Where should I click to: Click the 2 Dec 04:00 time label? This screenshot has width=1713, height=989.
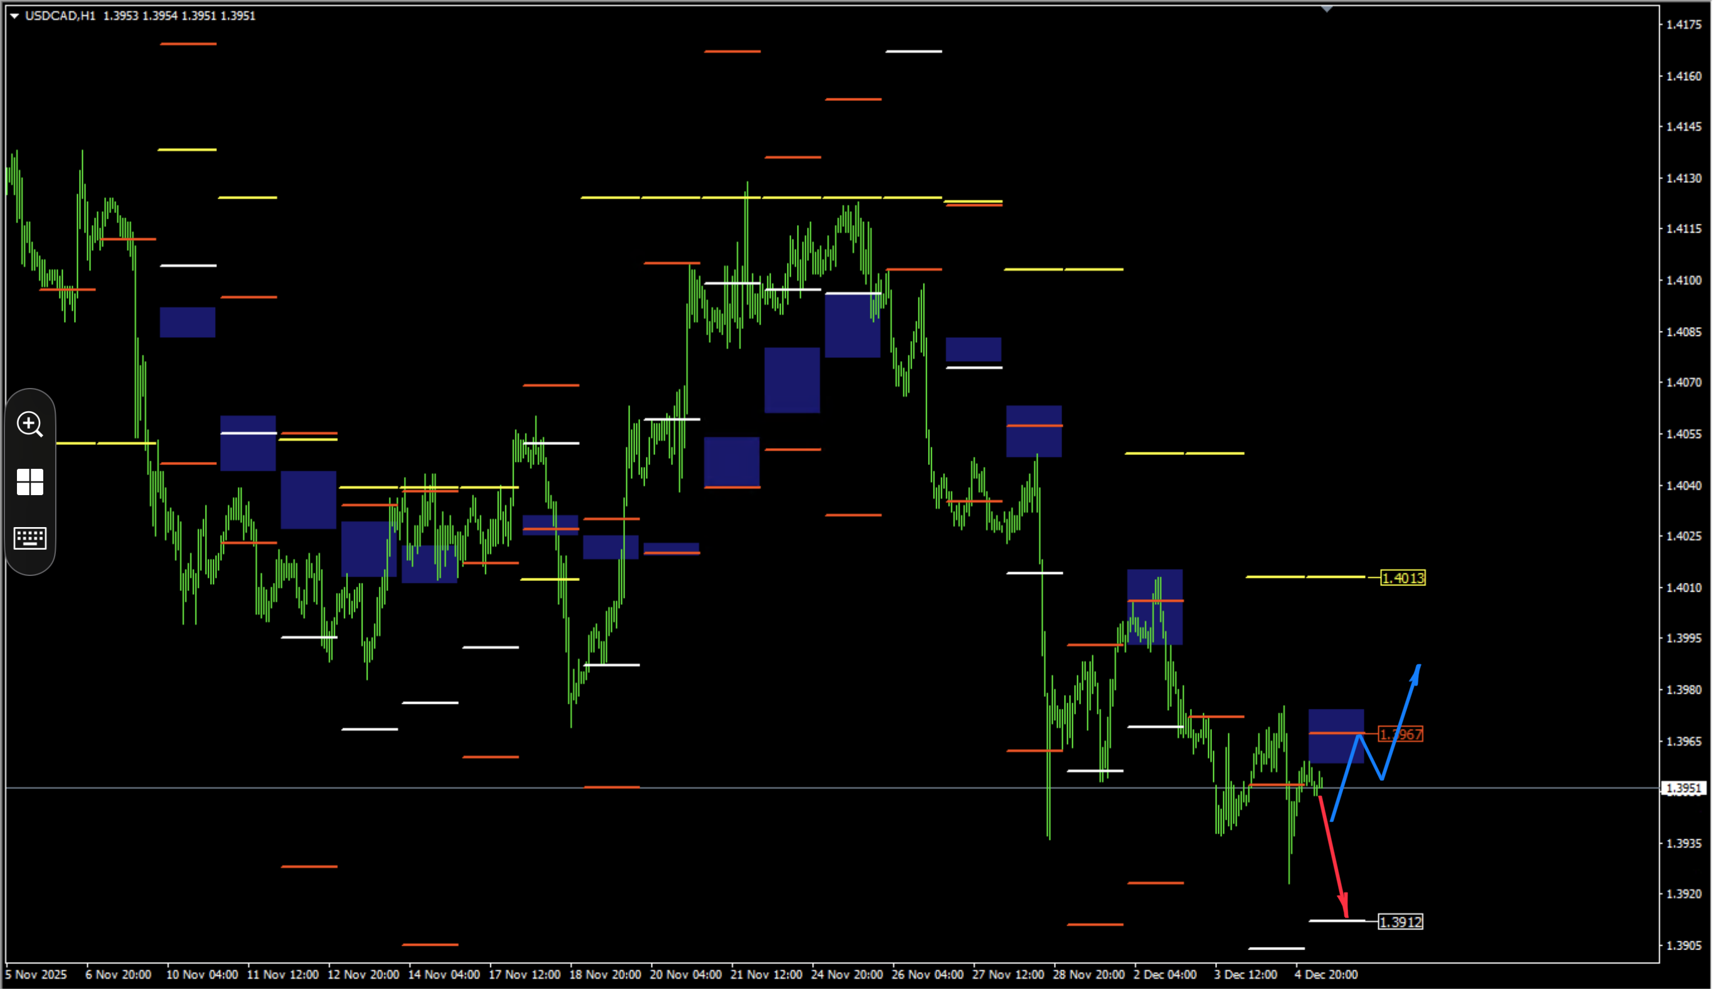click(1164, 974)
